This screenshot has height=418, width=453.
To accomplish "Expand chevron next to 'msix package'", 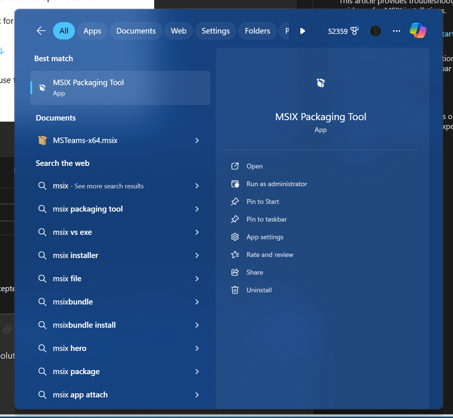I will [197, 372].
